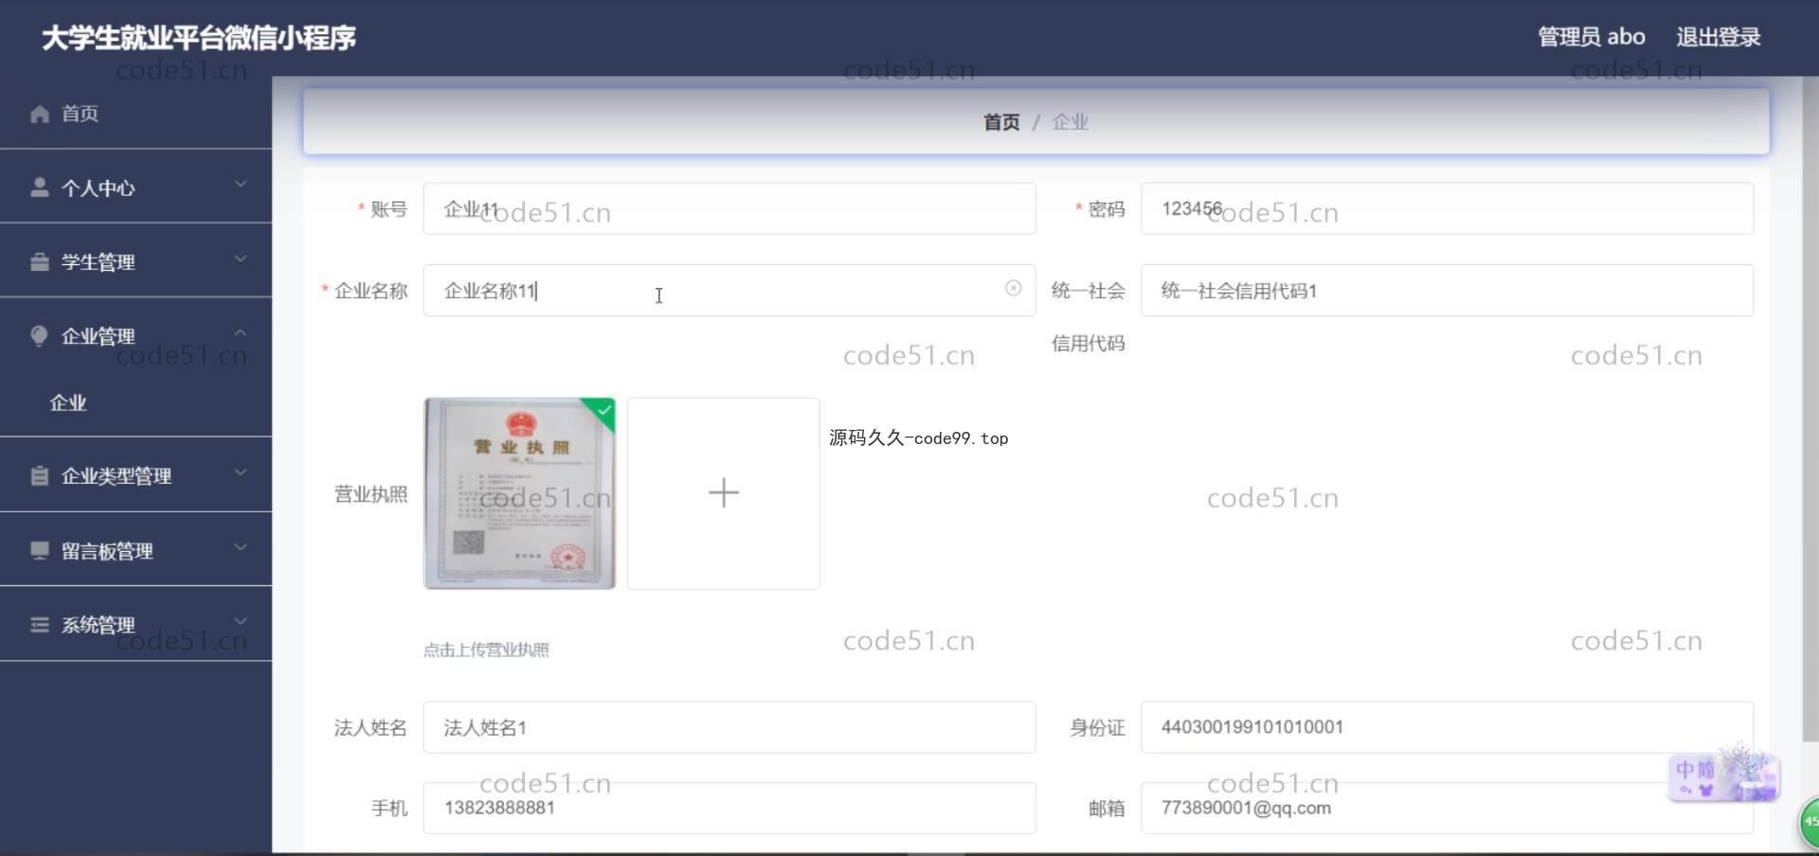Click the 大学生就业平台微信小程序 title
The image size is (1819, 856).
199,38
